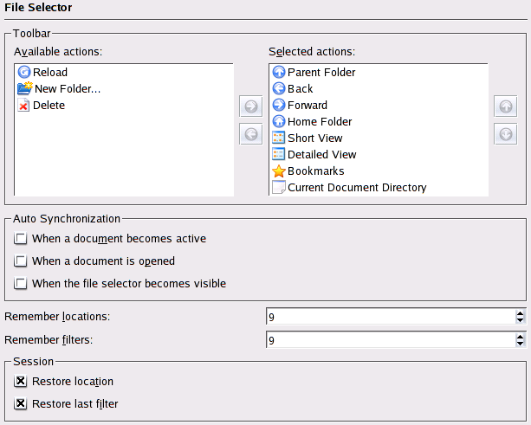
Task: Disable the Restore last filter checkbox
Action: coord(21,403)
